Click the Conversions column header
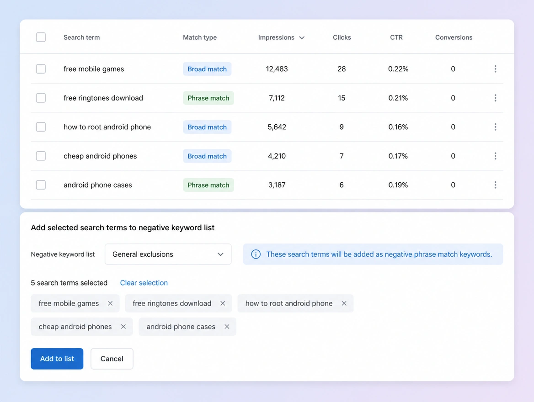Screen dimensions: 534x402 point(454,37)
